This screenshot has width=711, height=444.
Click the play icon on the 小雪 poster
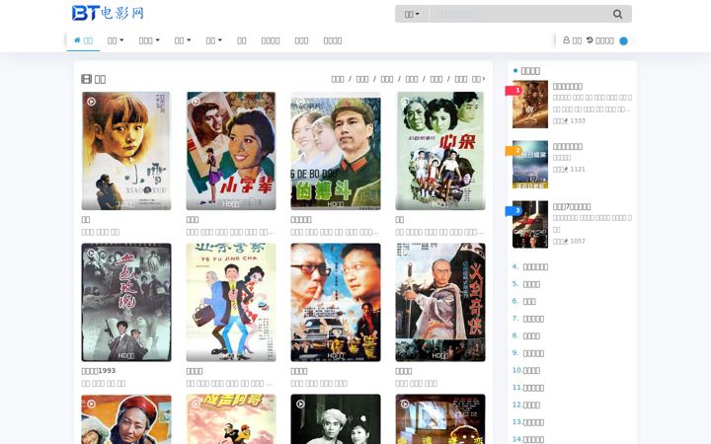click(91, 102)
